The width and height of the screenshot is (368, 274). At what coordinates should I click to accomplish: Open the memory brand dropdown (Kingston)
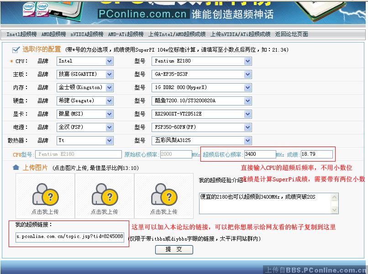coord(85,88)
